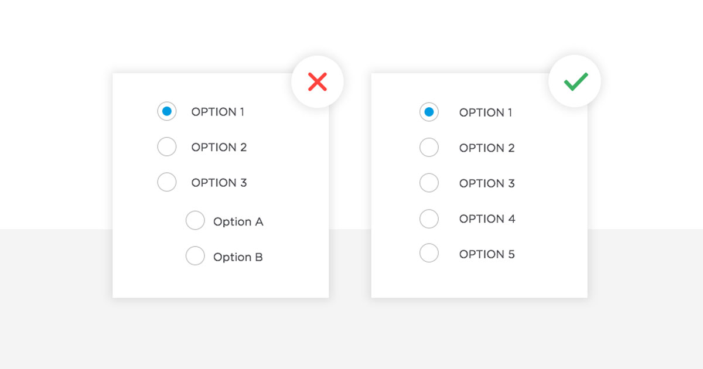Click OPTION 1 label in green-check card

pos(486,112)
